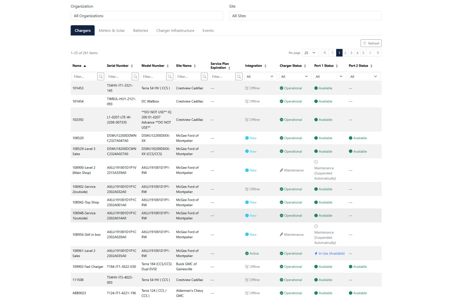Switch to Events tab
452x299 pixels.
click(x=208, y=31)
